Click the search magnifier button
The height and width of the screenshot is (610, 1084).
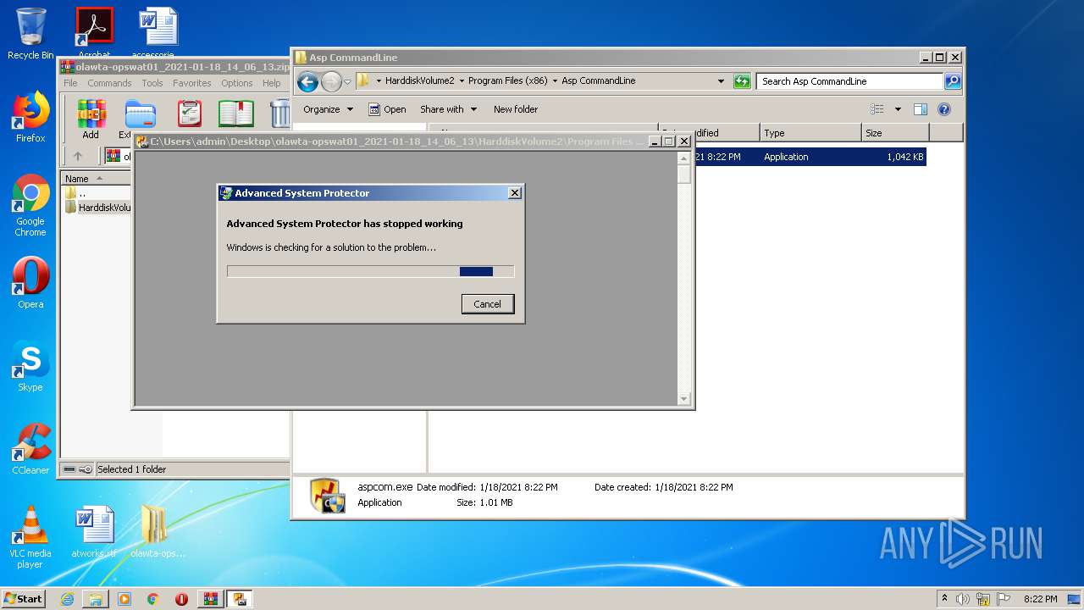tap(953, 81)
